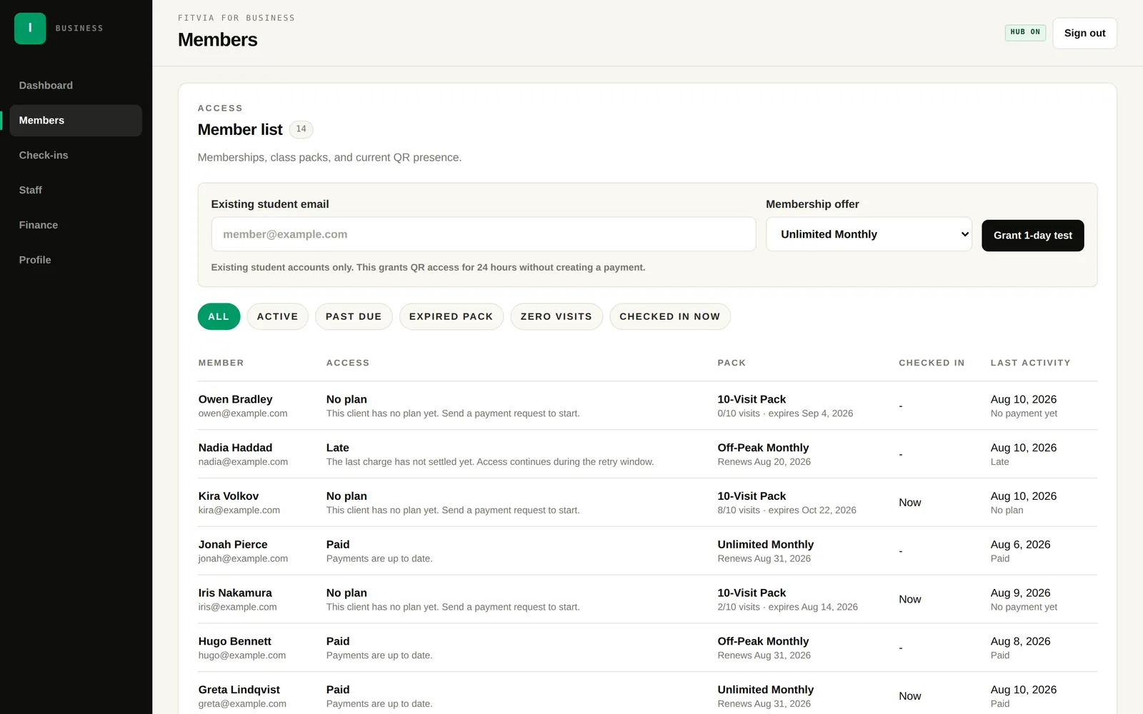Select member Nadia Haddad
The image size is (1143, 714).
[236, 448]
